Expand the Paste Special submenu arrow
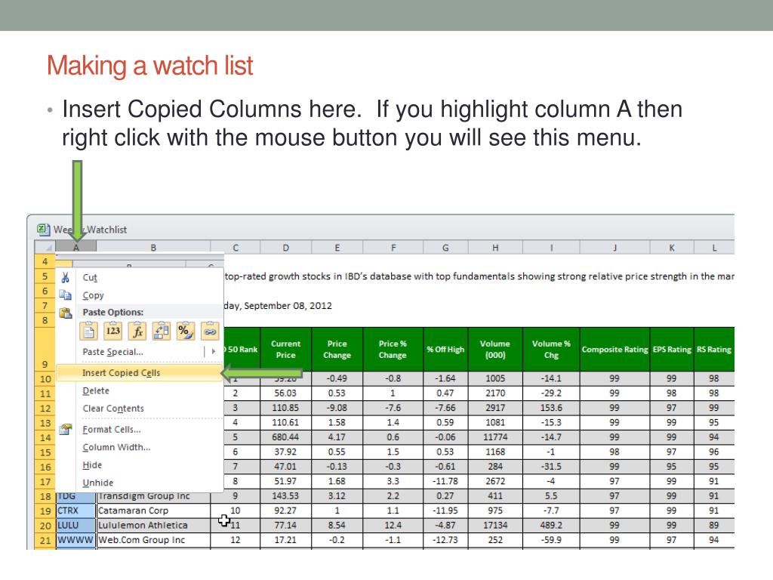Viewport: 773px width, 580px height. 214,352
